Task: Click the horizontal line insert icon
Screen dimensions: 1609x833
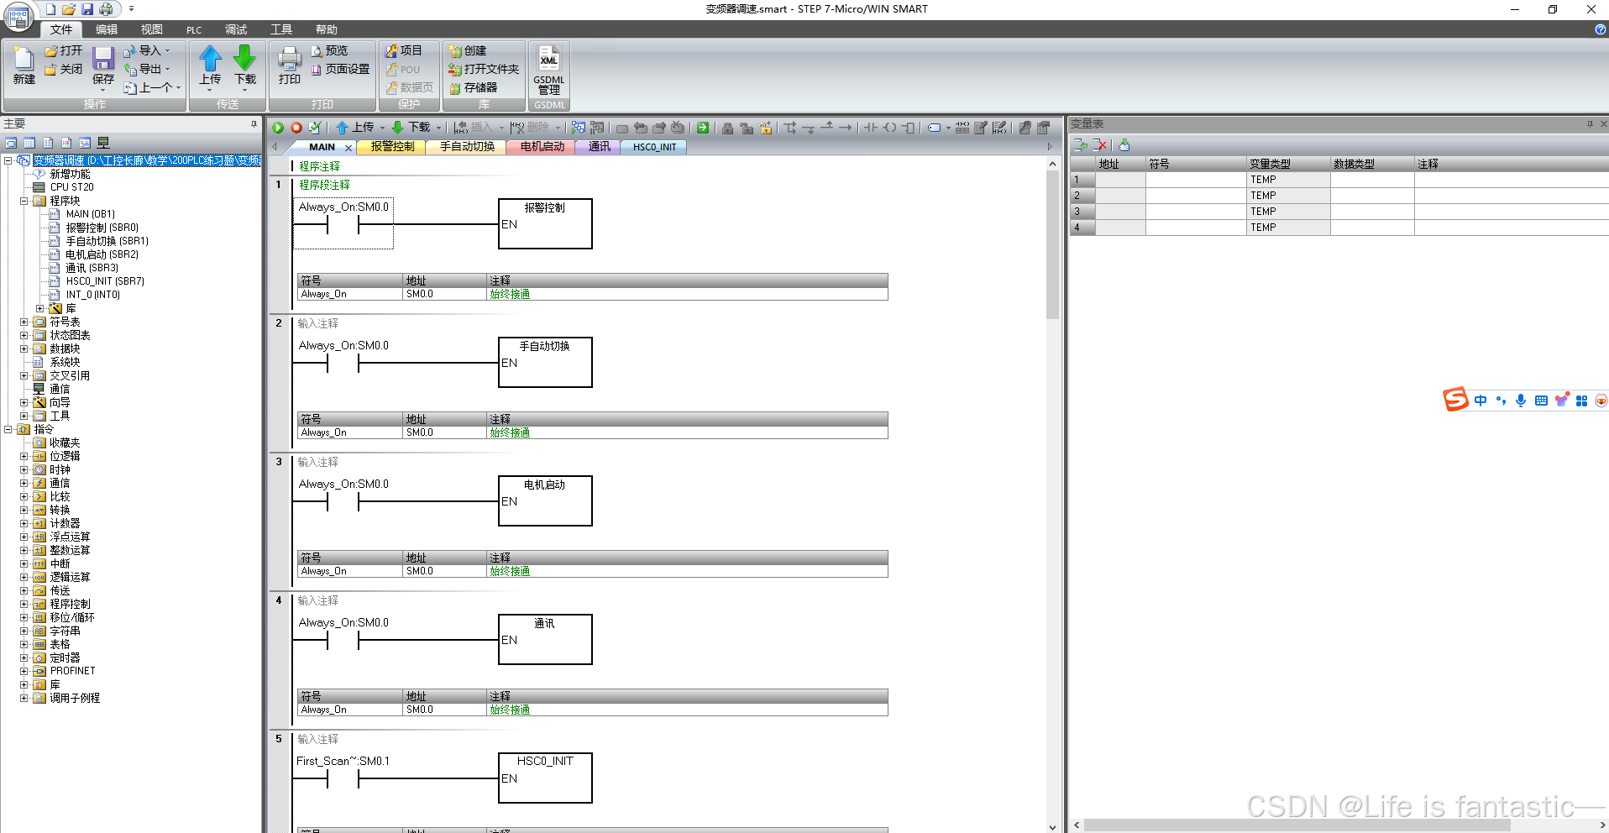Action: pos(846,128)
